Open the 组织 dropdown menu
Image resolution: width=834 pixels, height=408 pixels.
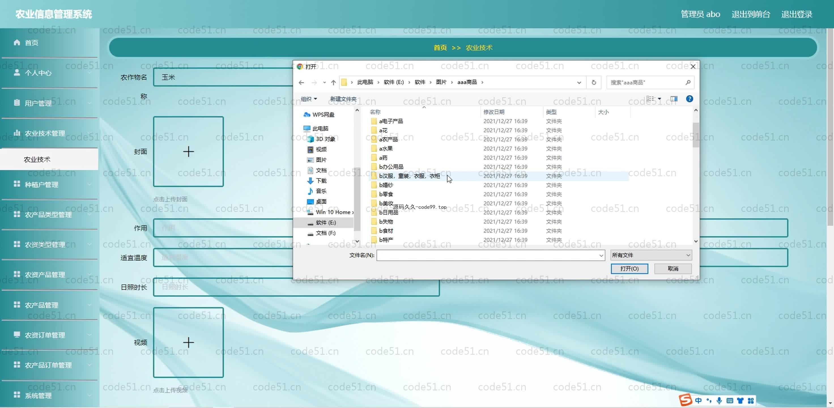pyautogui.click(x=309, y=99)
